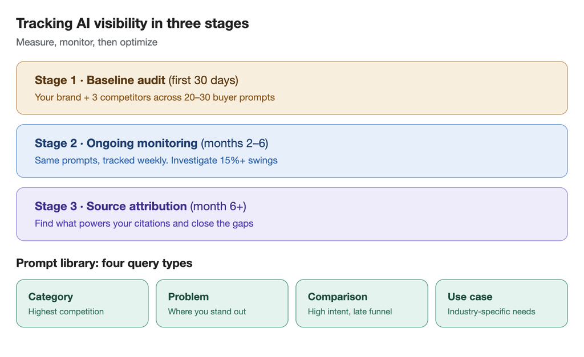The image size is (584, 357).
Task: Click the 'Highest competition' label
Action: 66,311
